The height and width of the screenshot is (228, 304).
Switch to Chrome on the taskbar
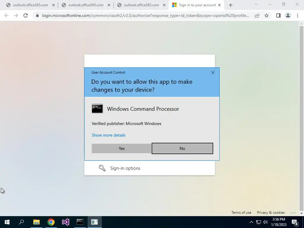coord(51,222)
